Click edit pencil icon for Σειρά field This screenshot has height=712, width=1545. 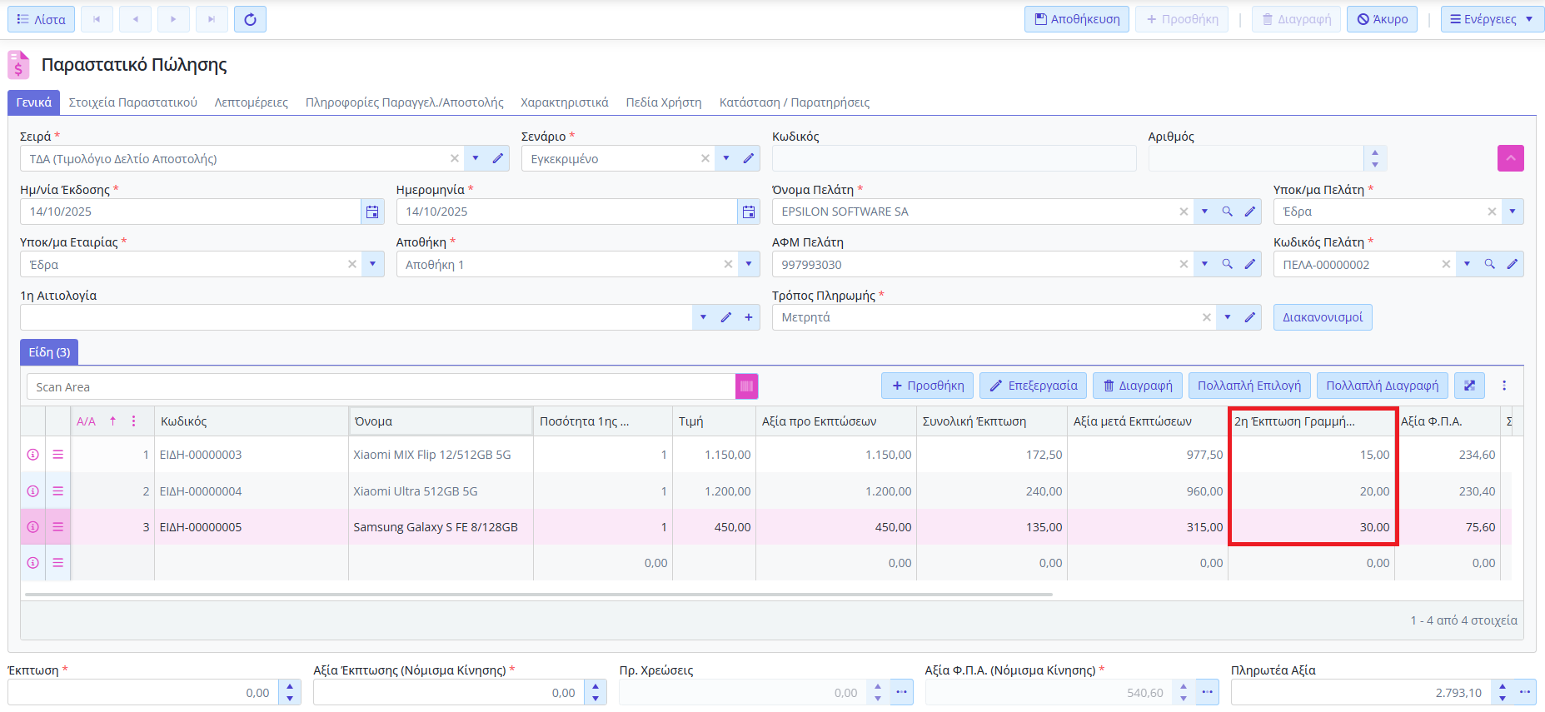[x=498, y=159]
